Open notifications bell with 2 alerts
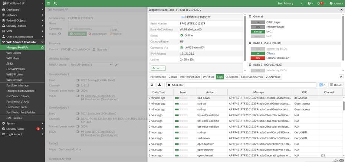The height and width of the screenshot is (162, 345). click(321, 3)
